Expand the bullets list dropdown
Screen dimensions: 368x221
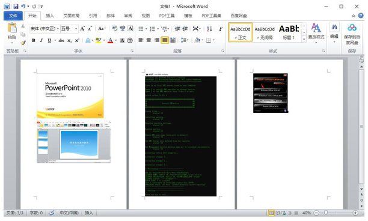coord(146,29)
